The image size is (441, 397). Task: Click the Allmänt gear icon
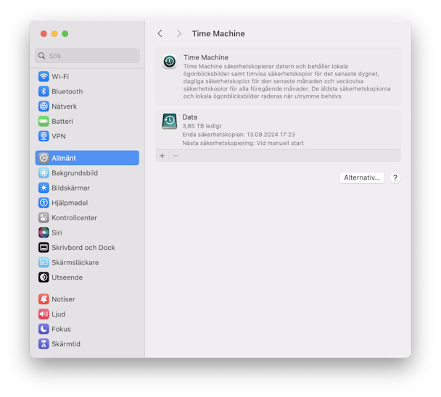coord(44,158)
